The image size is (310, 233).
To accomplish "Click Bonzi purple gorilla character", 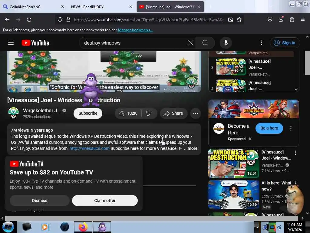I will tap(91, 89).
